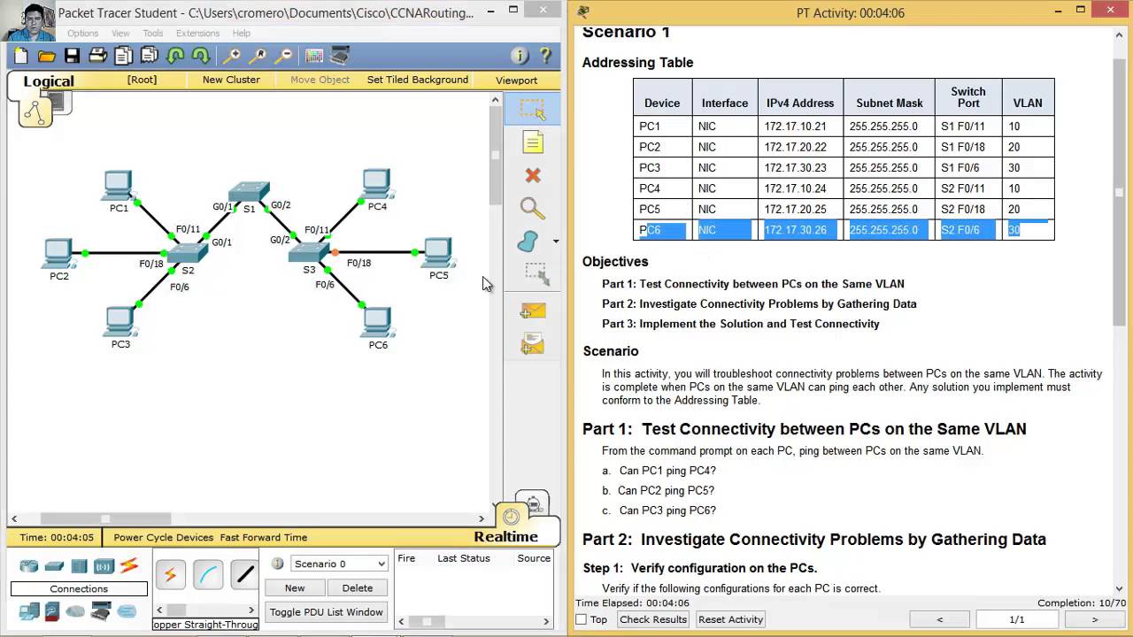Switch to Realtime mode tab
The image size is (1133, 637).
click(506, 536)
